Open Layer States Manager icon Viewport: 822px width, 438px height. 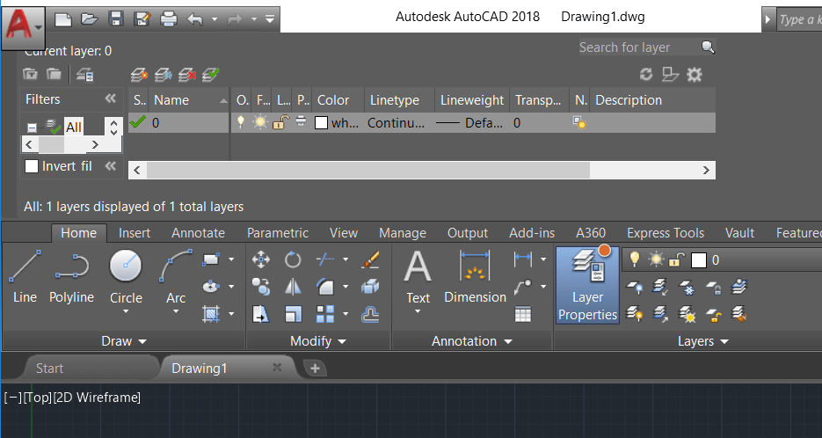[85, 75]
